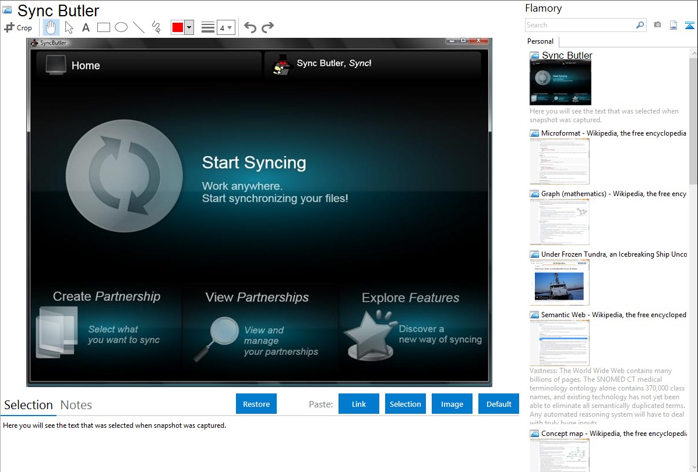The image size is (698, 472).
Task: Click the Semantic Web snapshot list icon
Action: (535, 314)
